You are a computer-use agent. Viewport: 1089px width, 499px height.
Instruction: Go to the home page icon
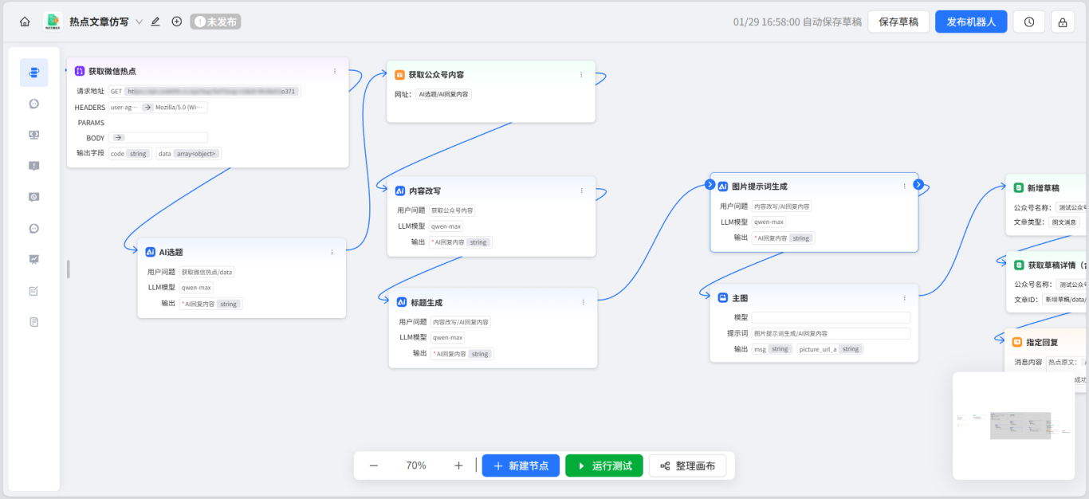tap(25, 22)
